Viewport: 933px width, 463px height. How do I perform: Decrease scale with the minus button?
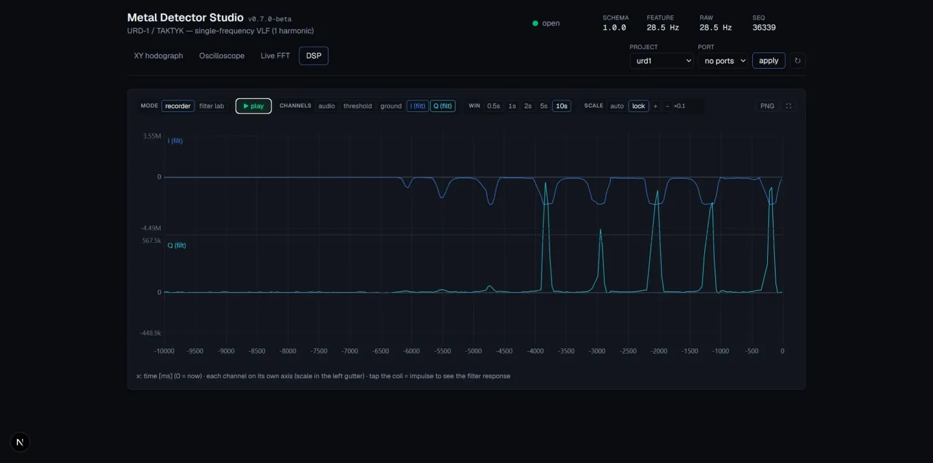click(x=667, y=106)
